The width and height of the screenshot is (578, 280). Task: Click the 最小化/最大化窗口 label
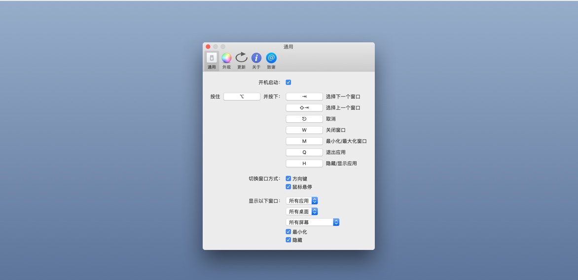[346, 141]
